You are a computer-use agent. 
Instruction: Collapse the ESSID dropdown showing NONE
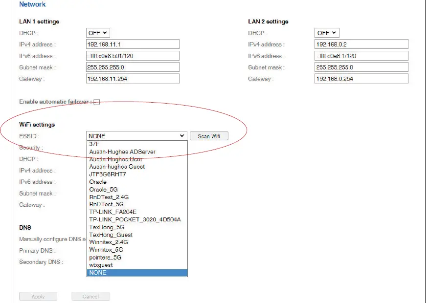(x=136, y=136)
